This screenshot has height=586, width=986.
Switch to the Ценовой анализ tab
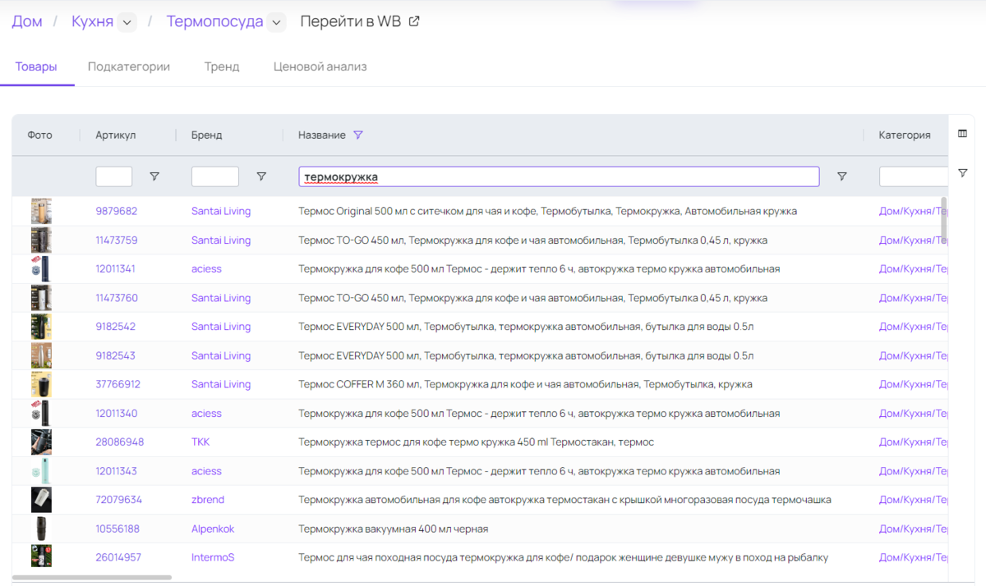point(320,67)
